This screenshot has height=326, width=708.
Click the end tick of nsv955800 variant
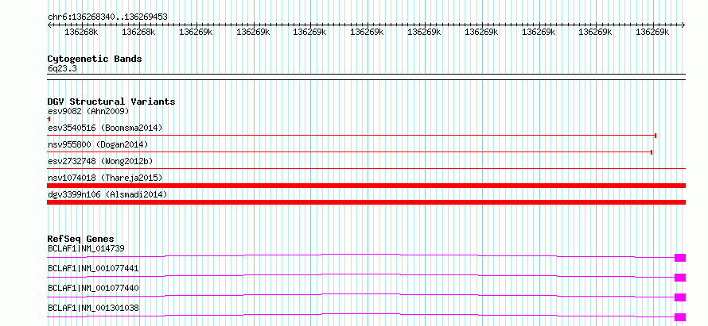coord(652,152)
